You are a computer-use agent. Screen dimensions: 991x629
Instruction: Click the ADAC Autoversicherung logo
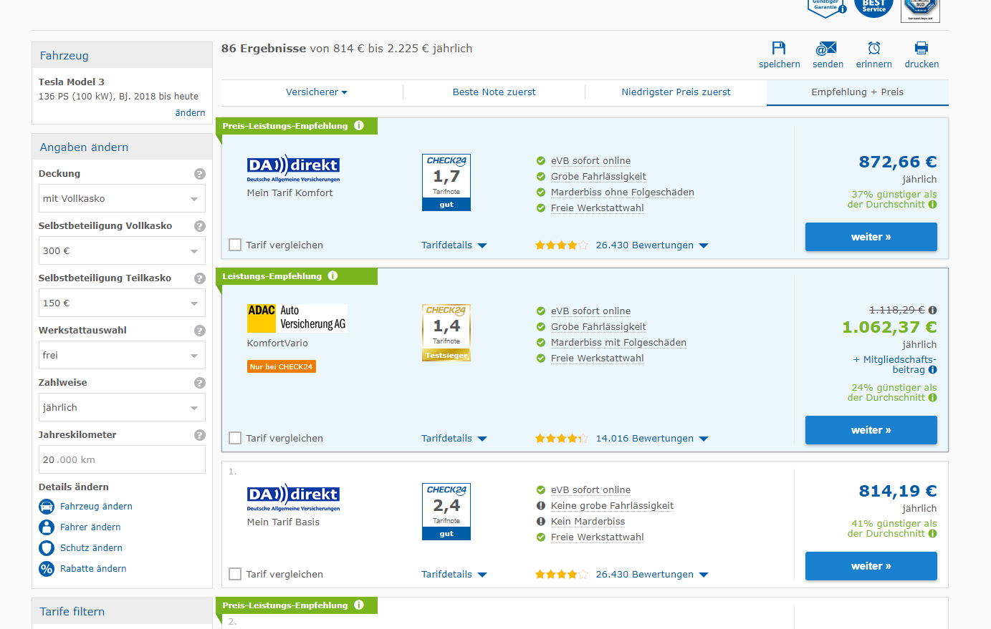point(297,318)
